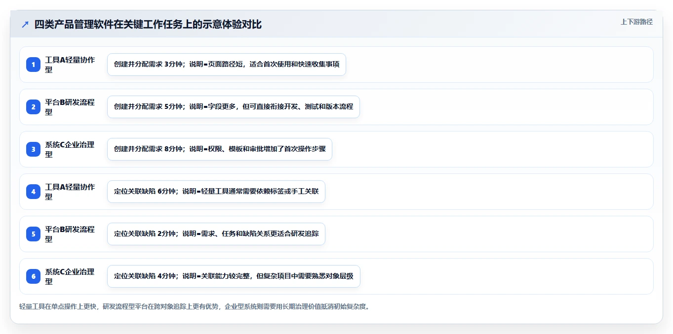
Task: Select the blue step number 4 badge
Action: pyautogui.click(x=34, y=192)
